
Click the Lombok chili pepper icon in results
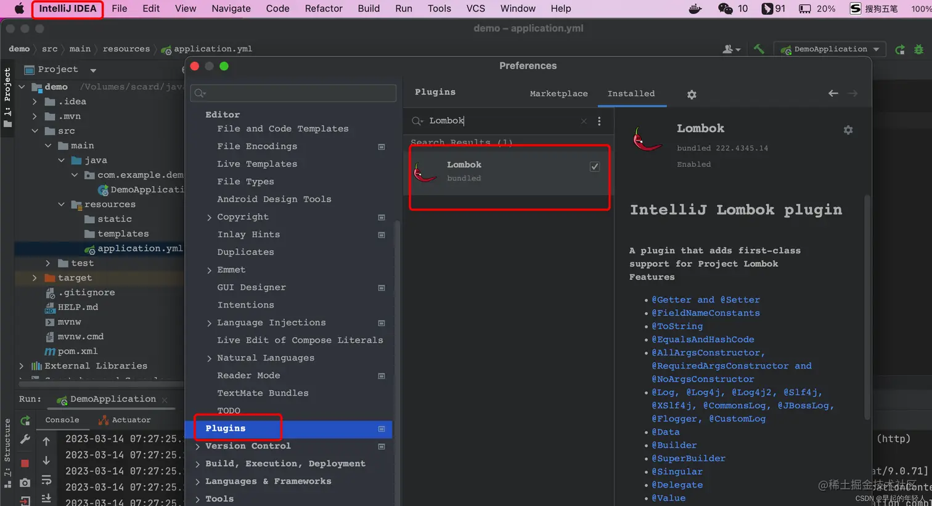click(425, 172)
